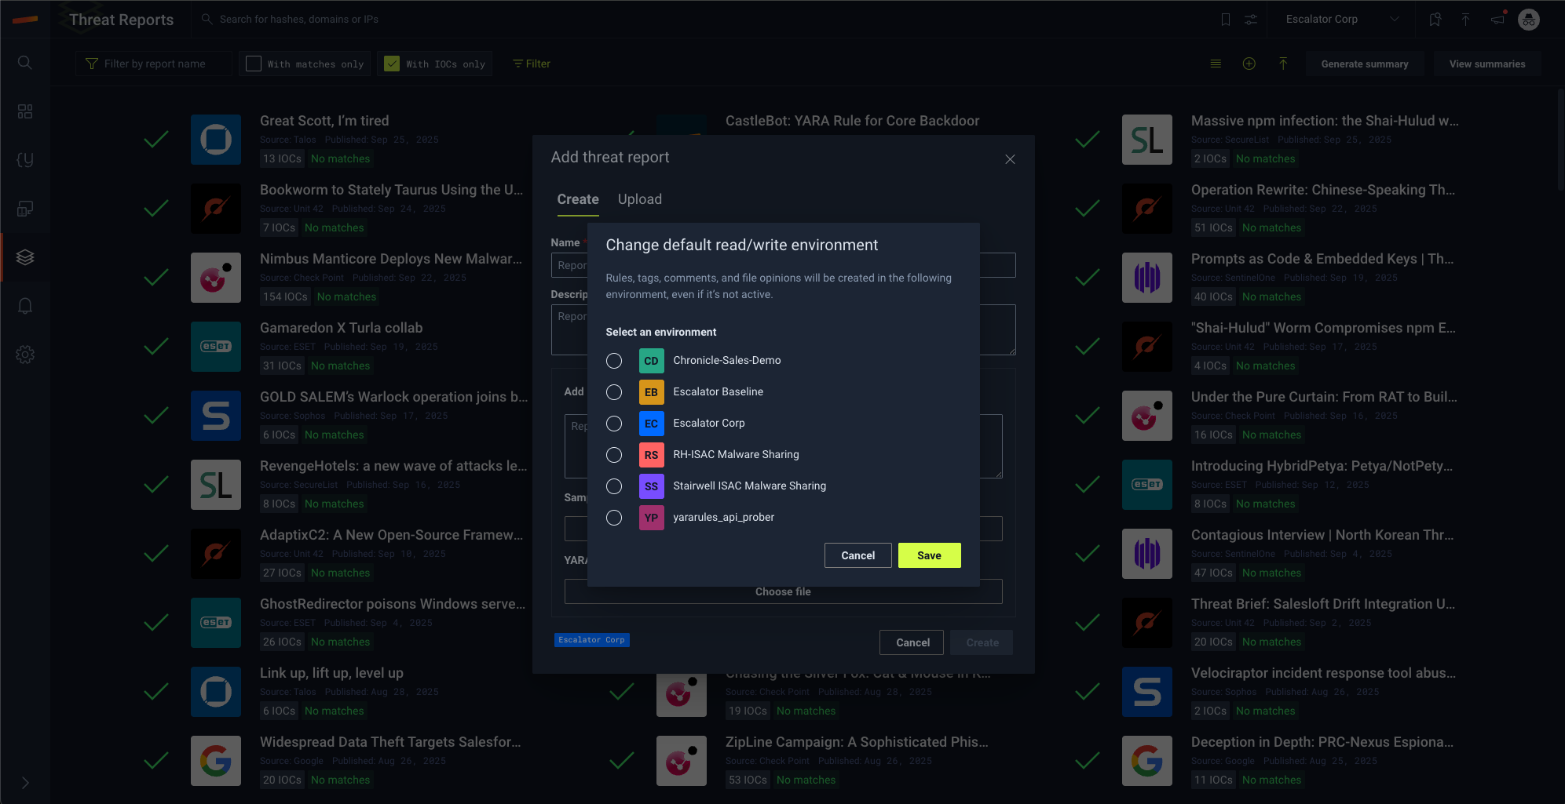Open the settings gear icon in sidebar
1565x804 pixels.
pyautogui.click(x=25, y=355)
